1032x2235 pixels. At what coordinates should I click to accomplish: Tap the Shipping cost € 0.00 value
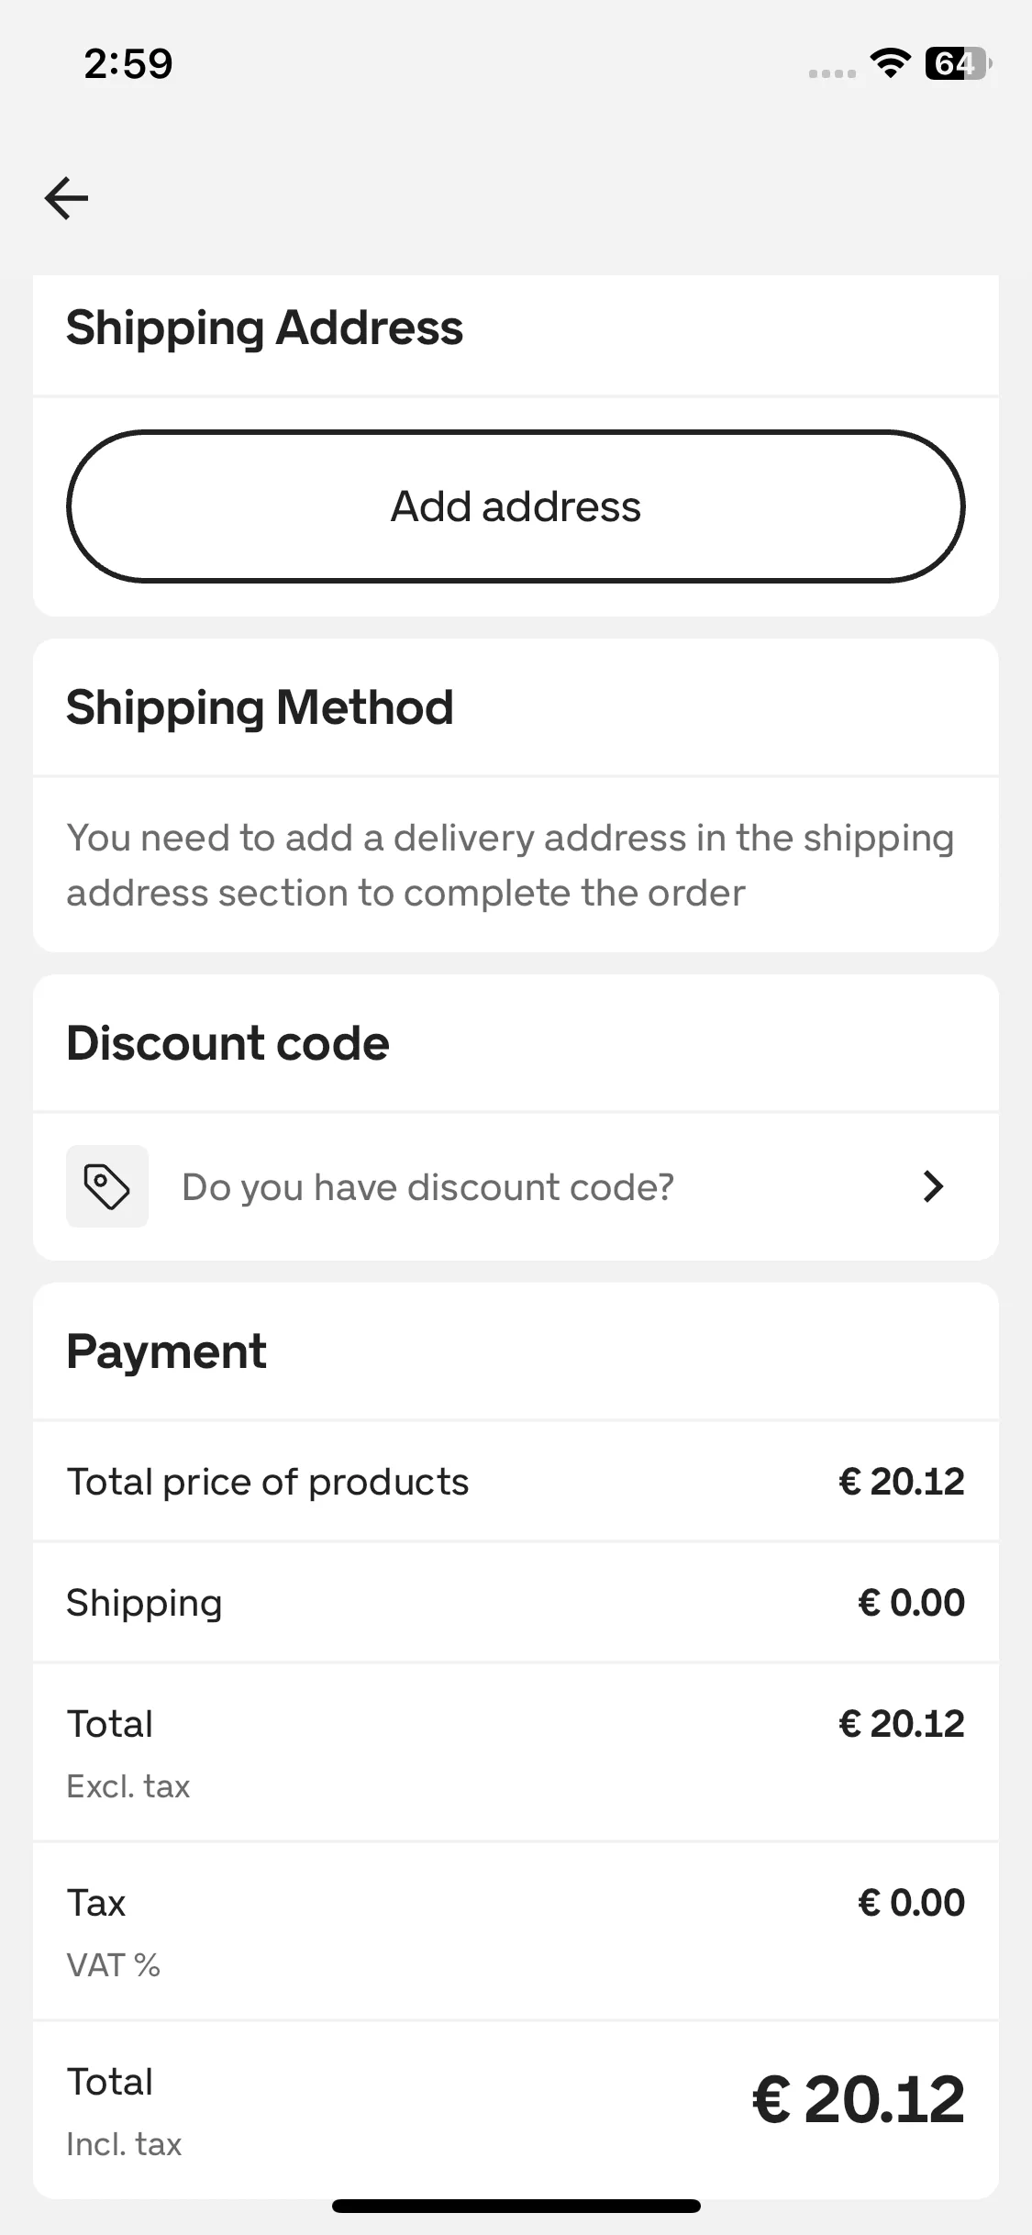click(x=911, y=1603)
